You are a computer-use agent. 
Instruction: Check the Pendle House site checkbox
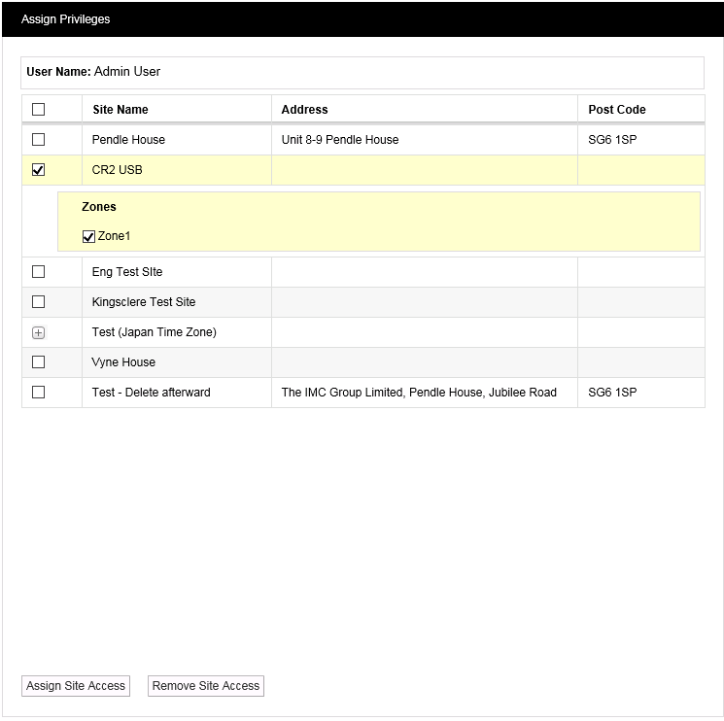coord(39,140)
